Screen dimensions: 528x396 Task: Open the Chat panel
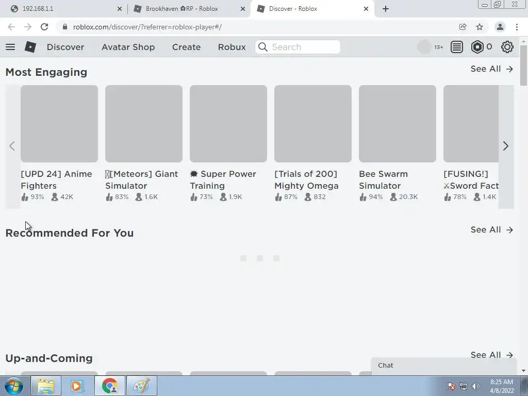click(444, 366)
